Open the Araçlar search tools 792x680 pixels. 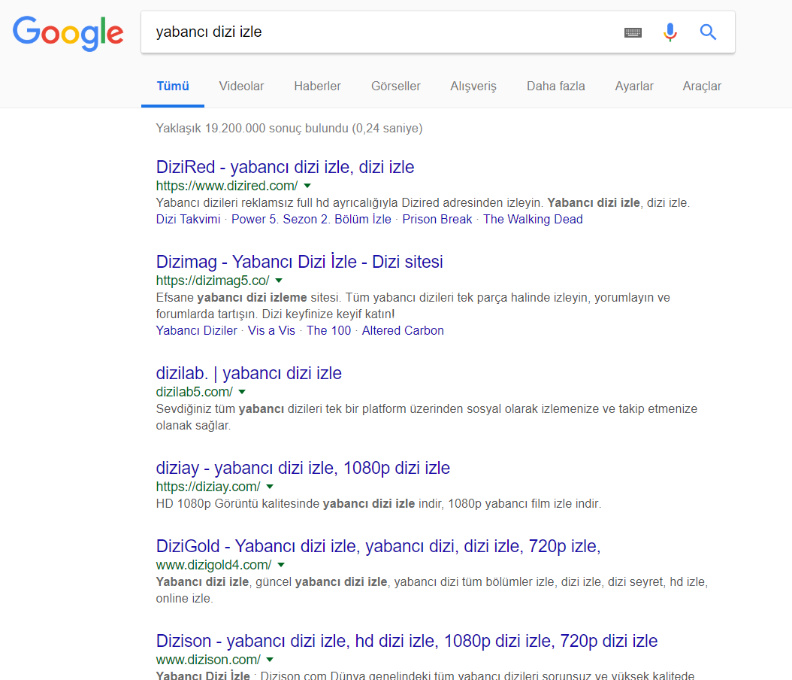[702, 86]
